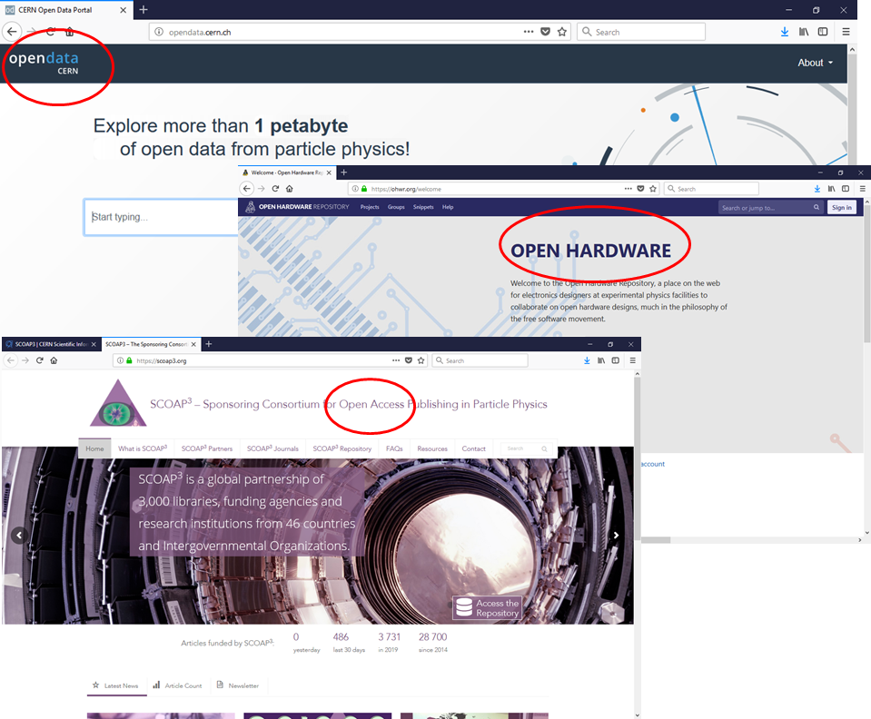This screenshot has width=871, height=719.
Task: Save to Pocket in opendata.cern.ch address bar
Action: click(x=546, y=32)
